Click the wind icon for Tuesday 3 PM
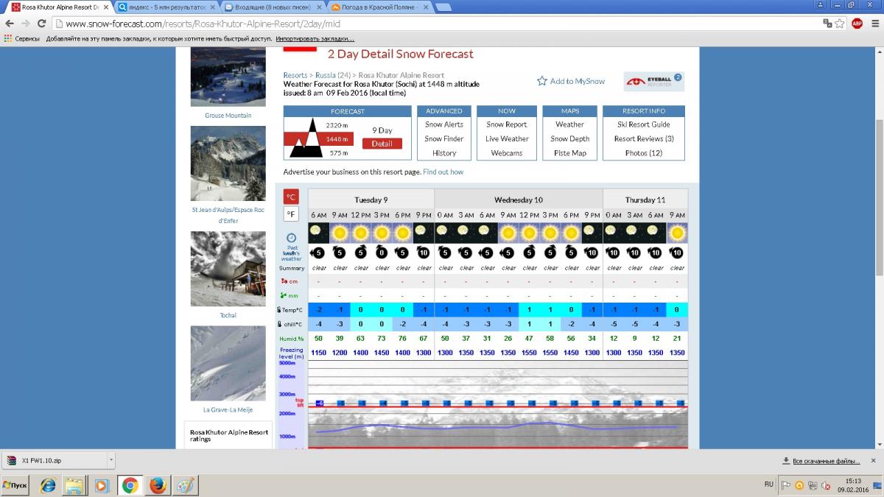 pos(382,253)
